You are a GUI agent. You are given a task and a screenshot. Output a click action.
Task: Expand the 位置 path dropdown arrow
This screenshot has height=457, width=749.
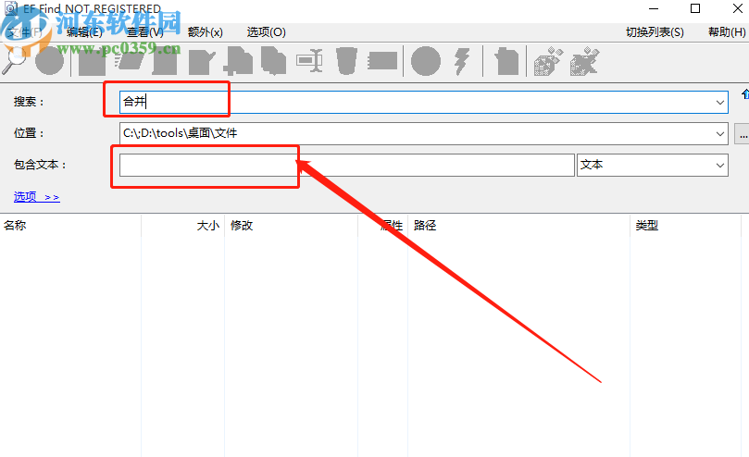point(720,134)
